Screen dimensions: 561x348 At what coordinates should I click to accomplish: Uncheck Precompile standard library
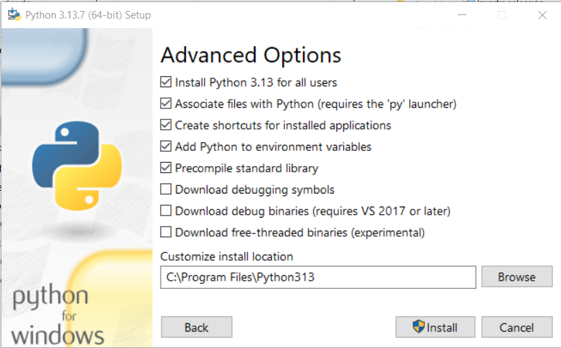(x=165, y=168)
